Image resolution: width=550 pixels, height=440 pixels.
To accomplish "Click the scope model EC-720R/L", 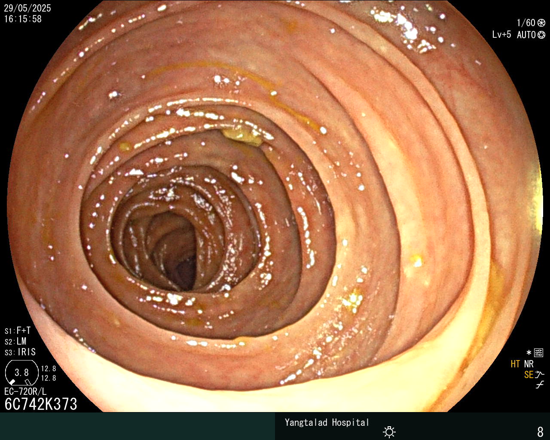I will 25,391.
